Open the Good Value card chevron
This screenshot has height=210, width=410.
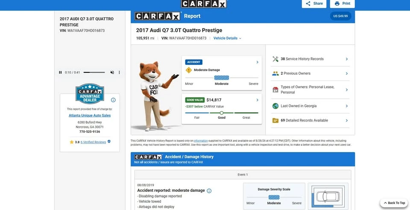(x=257, y=100)
